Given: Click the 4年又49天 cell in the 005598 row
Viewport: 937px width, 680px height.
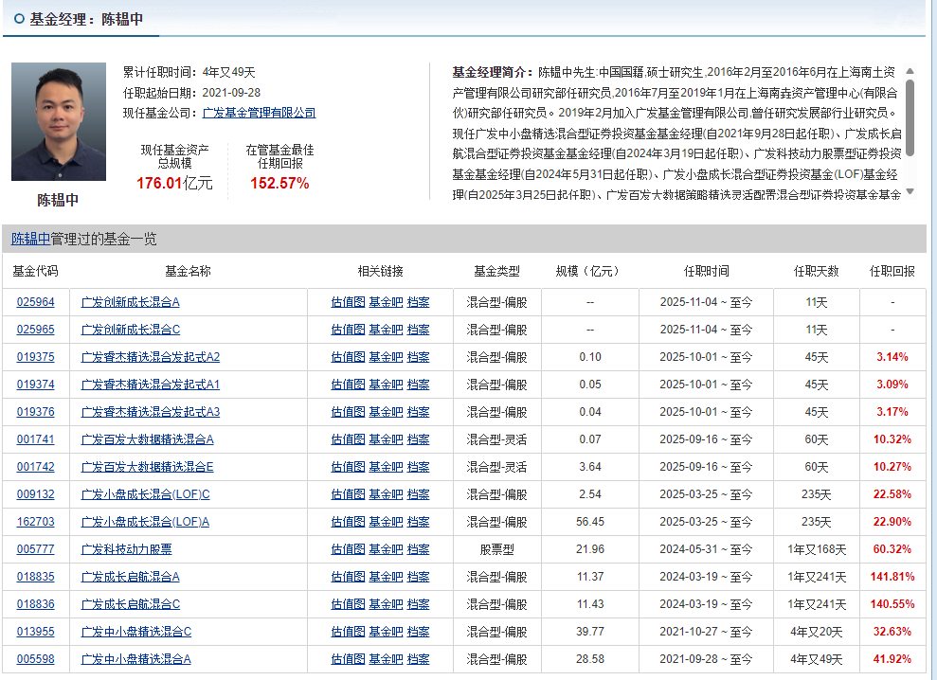Looking at the screenshot, I should click(x=816, y=659).
